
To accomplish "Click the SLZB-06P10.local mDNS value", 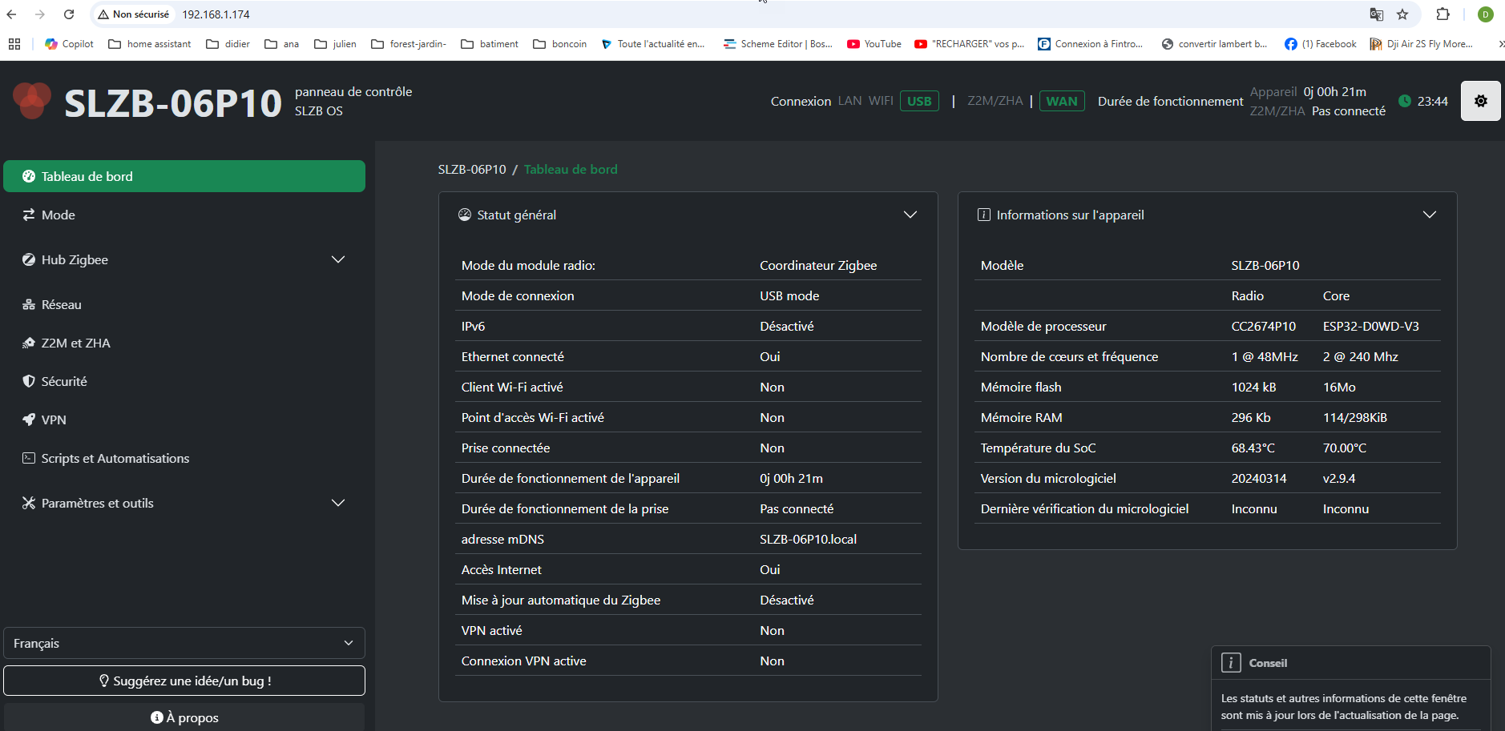I will click(808, 539).
